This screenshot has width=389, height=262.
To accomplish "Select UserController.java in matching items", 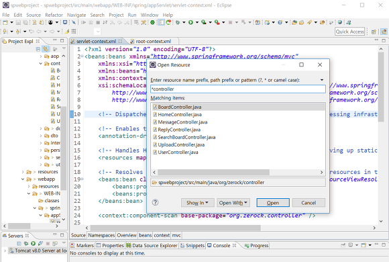I will tap(238, 152).
